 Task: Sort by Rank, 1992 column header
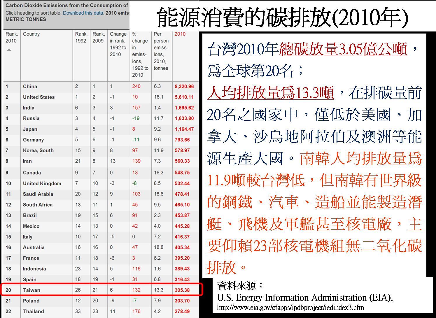[x=81, y=37]
